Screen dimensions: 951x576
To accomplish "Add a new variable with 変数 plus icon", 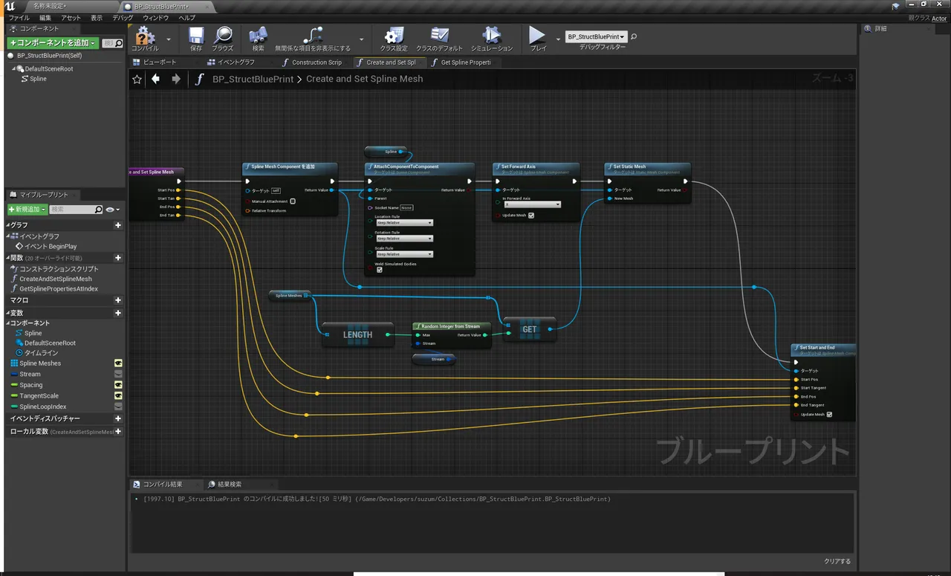I will [x=117, y=313].
